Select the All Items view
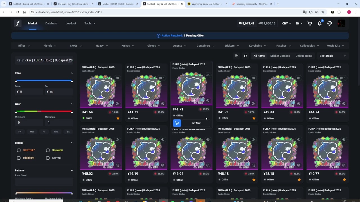Screen dimensions: 360x202 click(259, 56)
